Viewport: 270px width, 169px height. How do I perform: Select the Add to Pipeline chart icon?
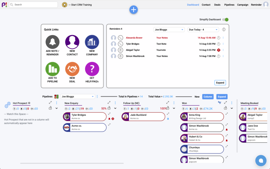coord(52,69)
